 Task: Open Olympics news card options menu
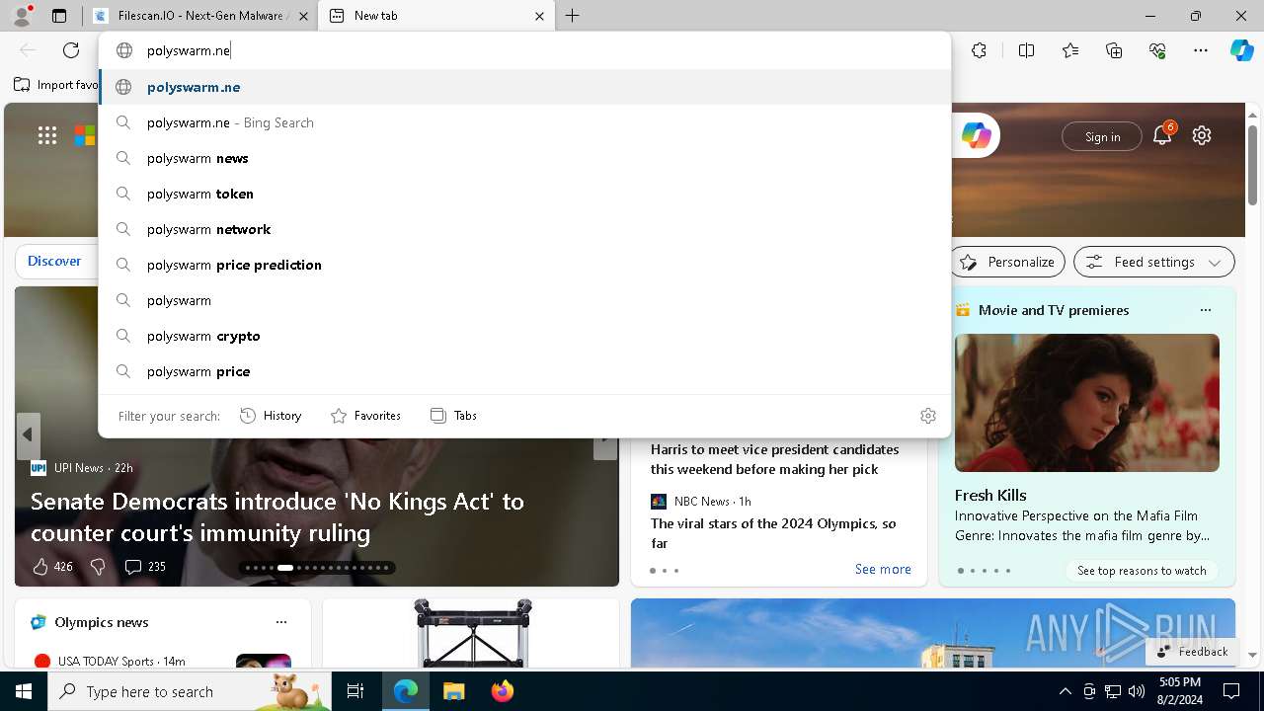point(281,622)
